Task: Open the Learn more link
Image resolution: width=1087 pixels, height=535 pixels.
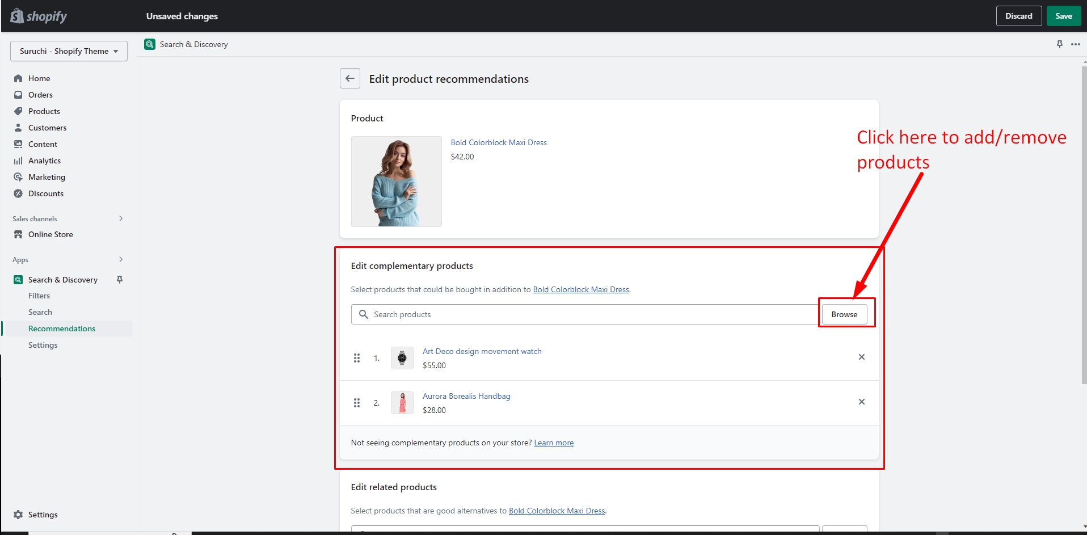Action: [553, 443]
